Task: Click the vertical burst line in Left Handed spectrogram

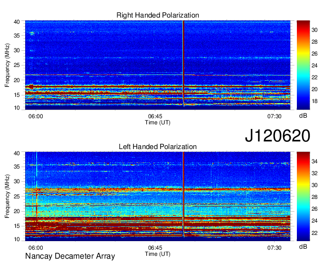Action: pos(183,195)
